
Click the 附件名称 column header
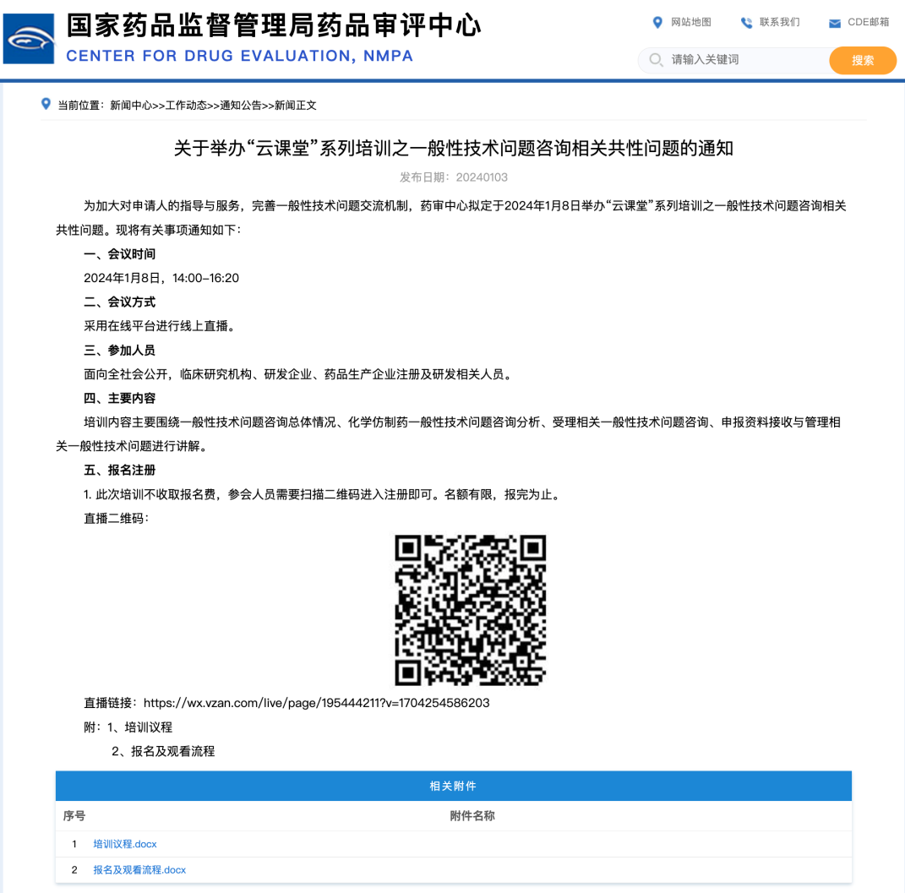coord(472,816)
